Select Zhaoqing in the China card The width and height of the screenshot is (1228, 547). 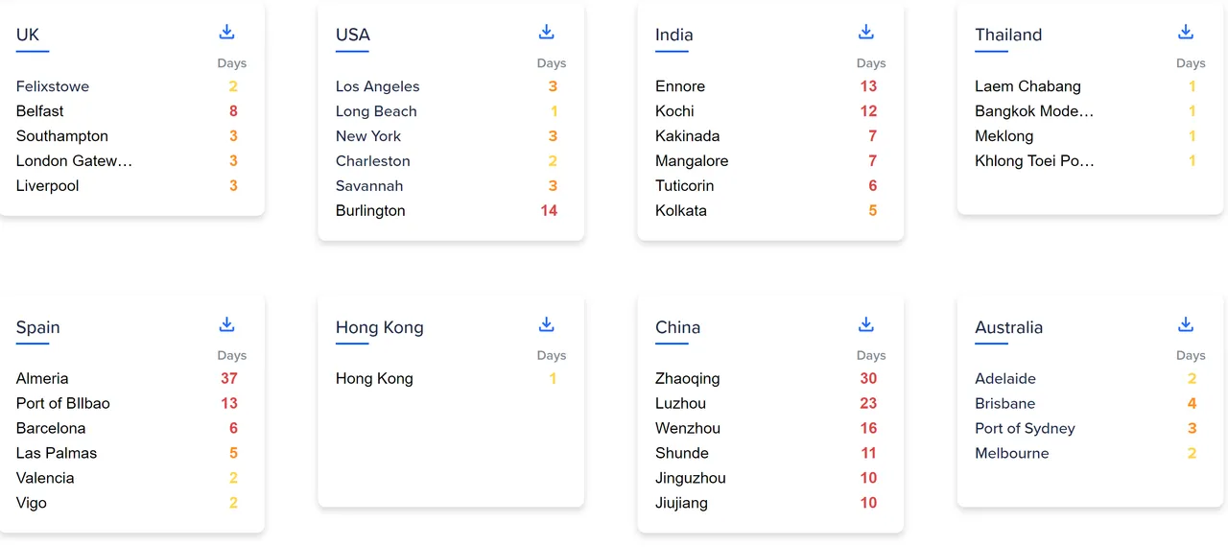point(687,379)
